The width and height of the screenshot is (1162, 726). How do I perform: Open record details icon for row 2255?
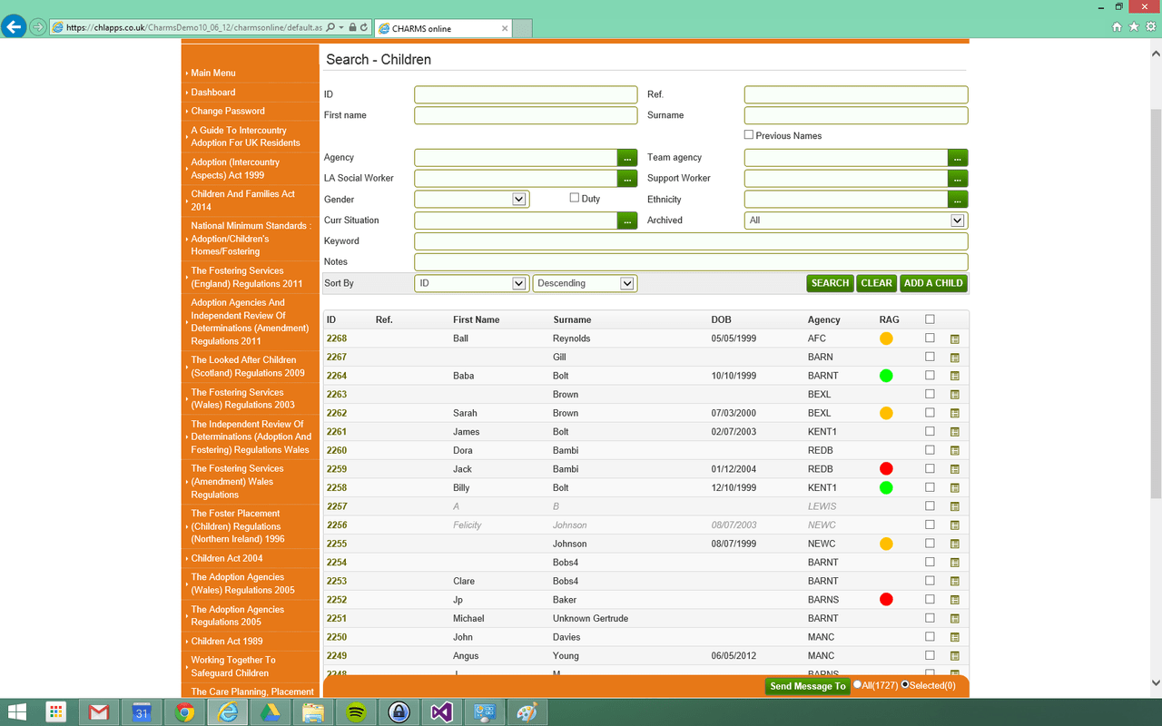(x=954, y=544)
